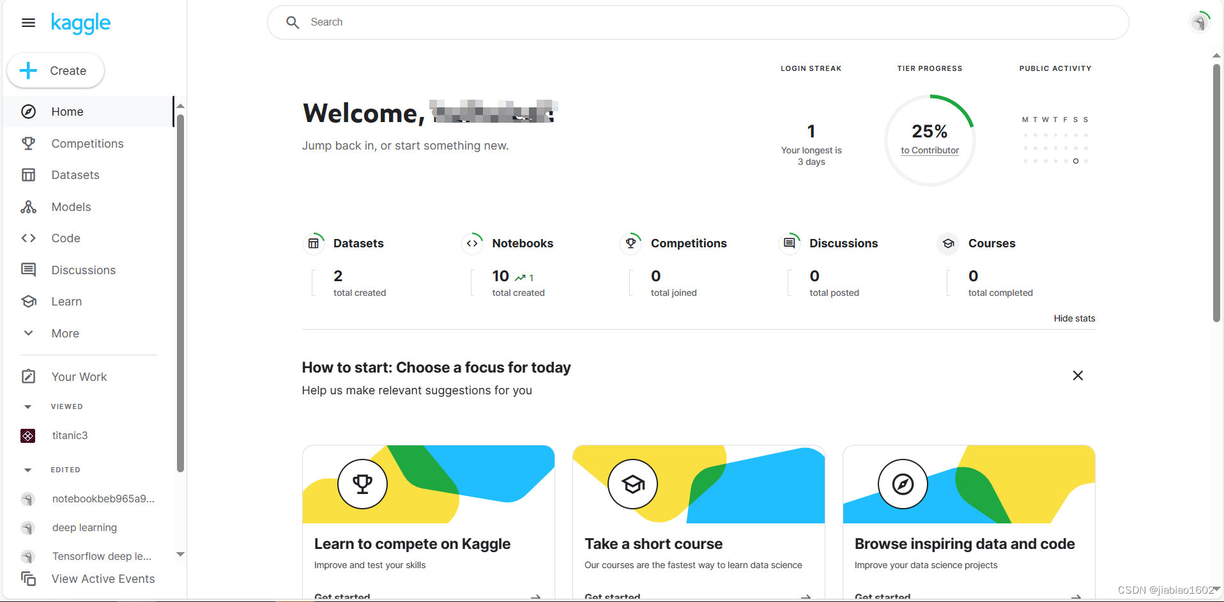Viewport: 1224px width, 602px height.
Task: Click the Datasets table icon in sidebar
Action: tap(29, 175)
